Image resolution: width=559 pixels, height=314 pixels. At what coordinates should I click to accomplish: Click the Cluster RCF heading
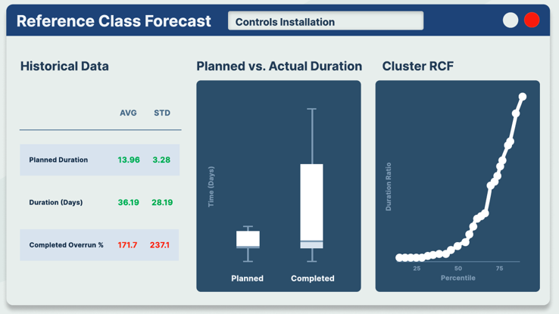click(417, 67)
